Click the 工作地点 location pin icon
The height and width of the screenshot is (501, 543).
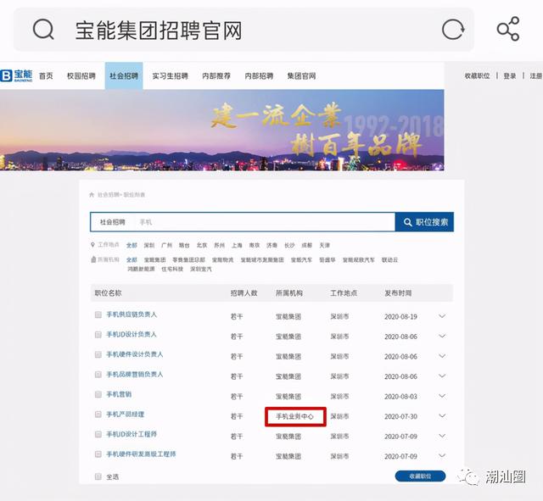click(x=92, y=244)
